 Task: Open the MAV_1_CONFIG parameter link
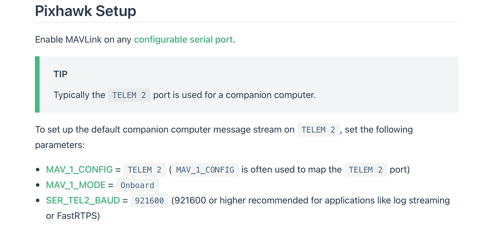coord(79,170)
